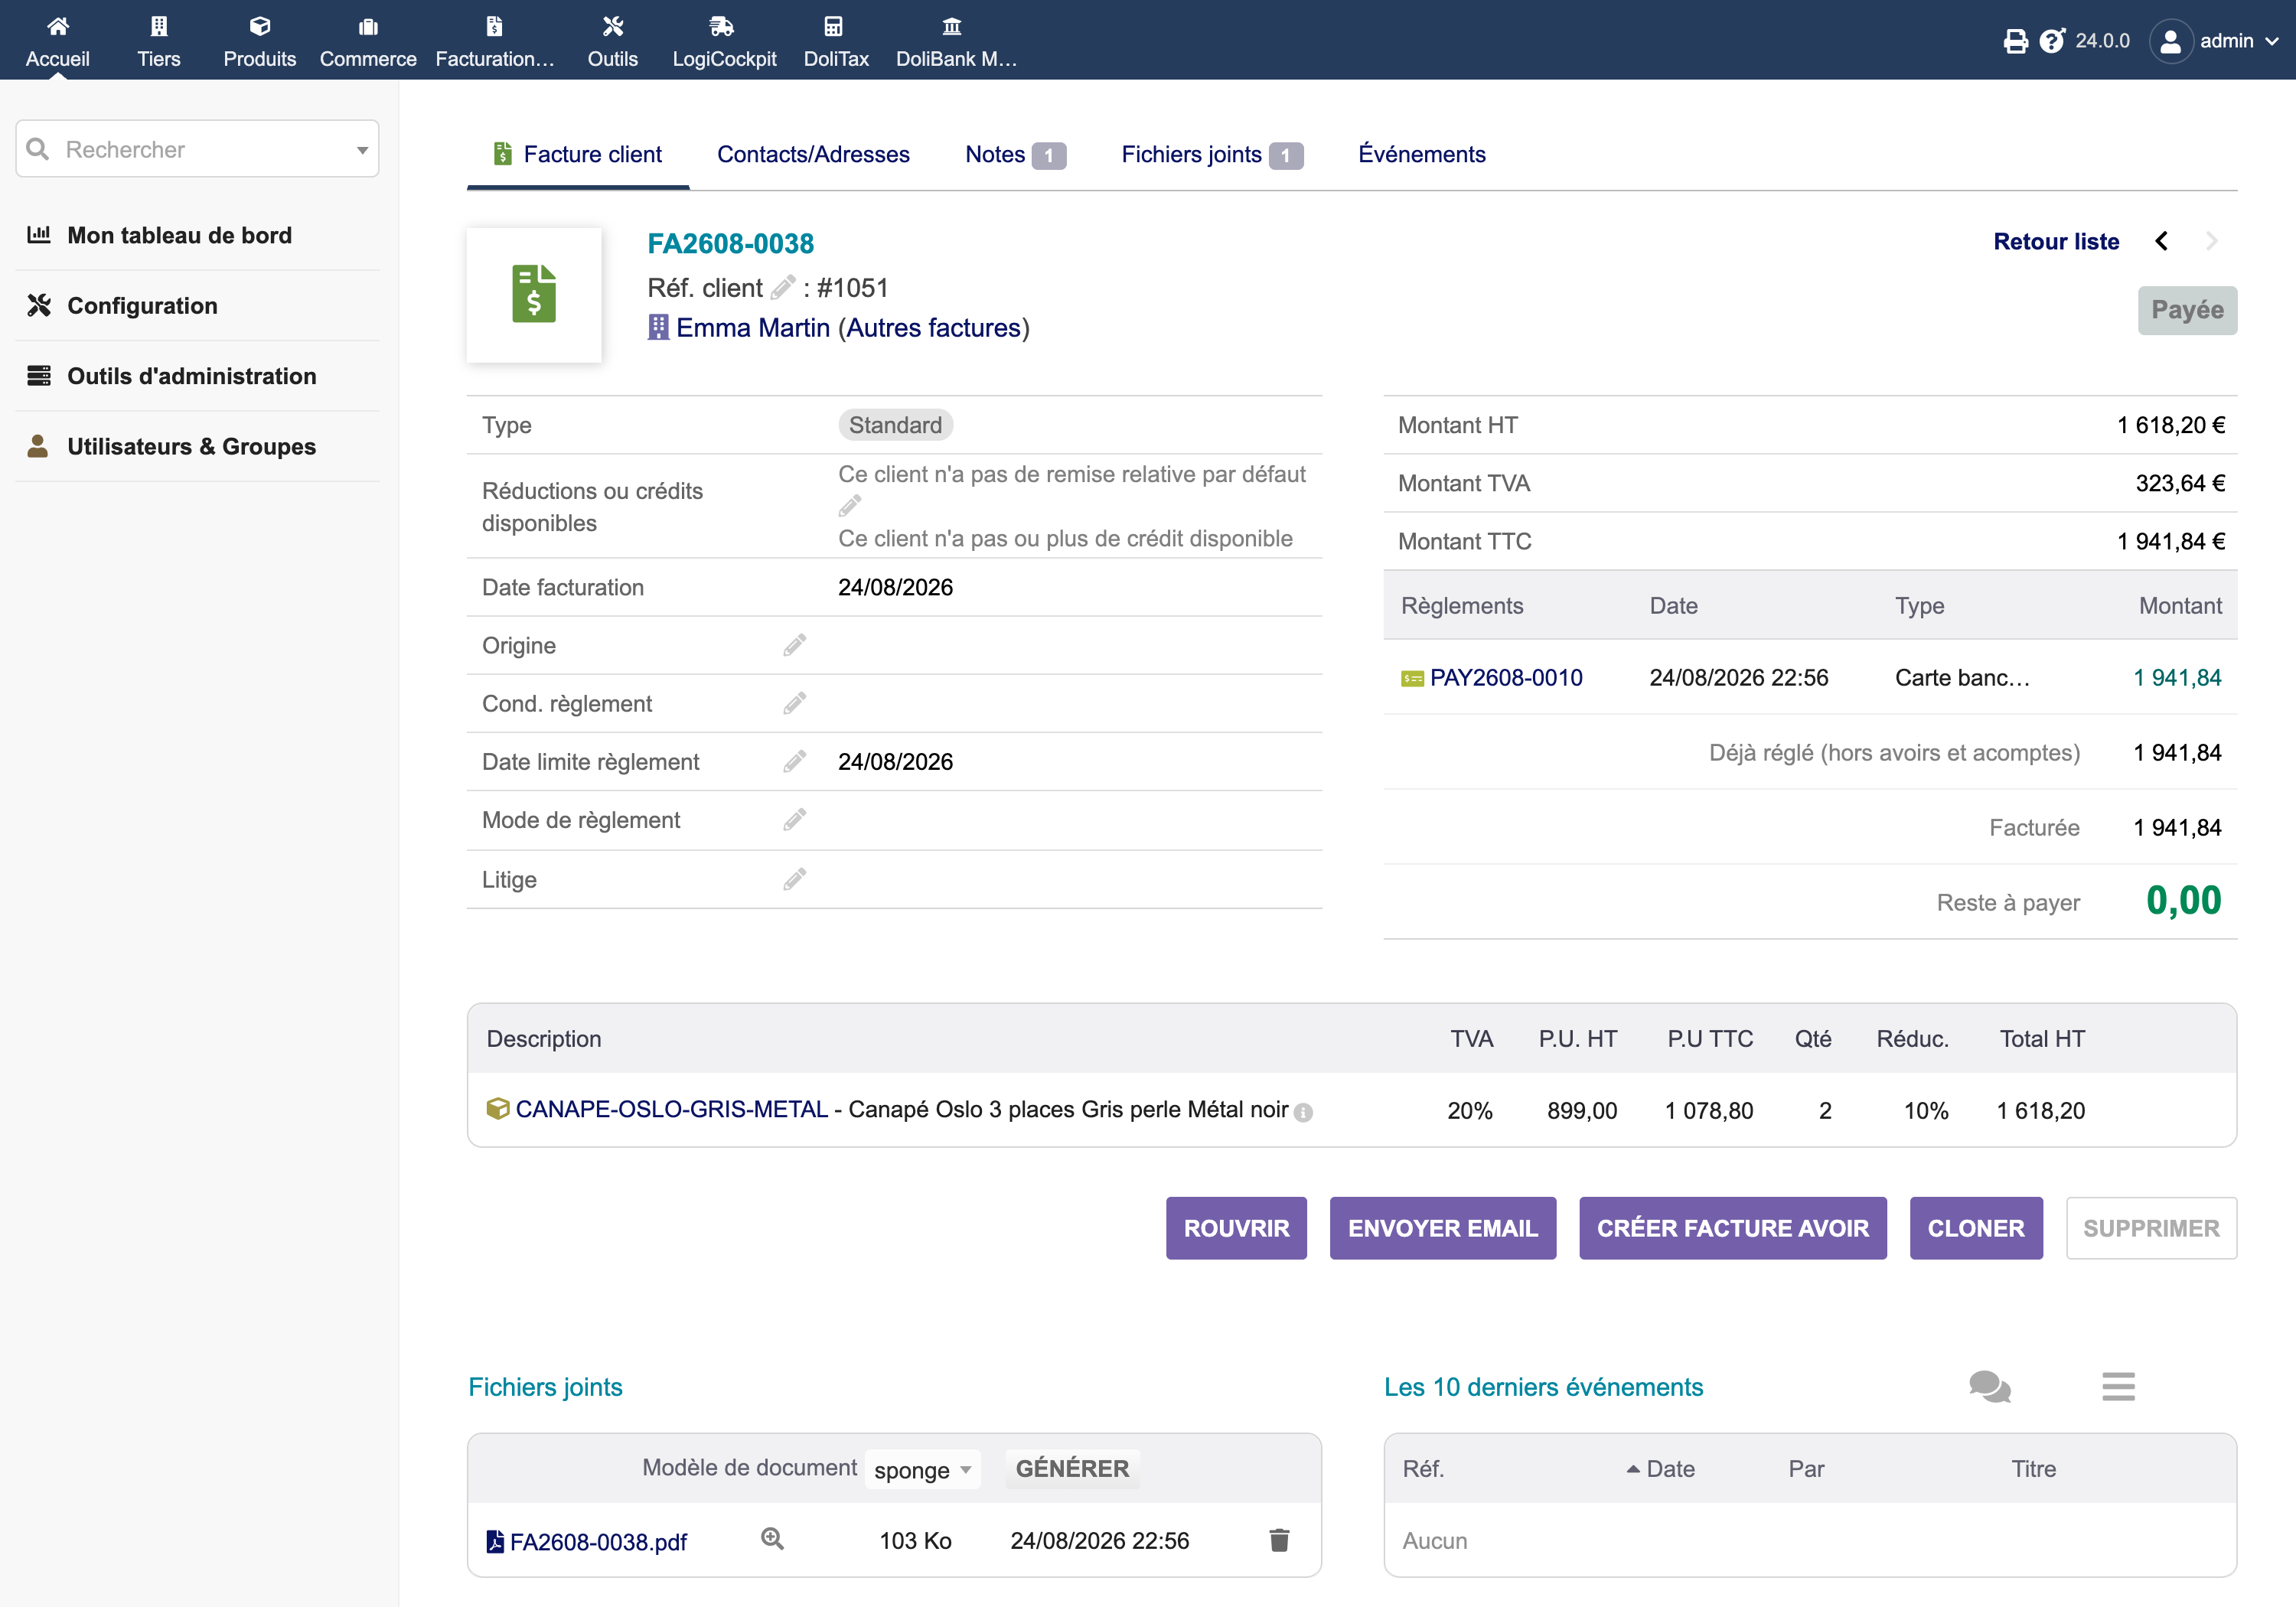Edit the Date limite règlement pencil
The image size is (2296, 1607).
point(795,761)
